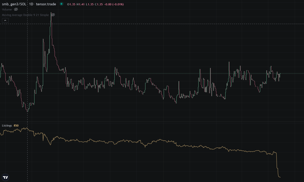The image size is (304, 182).
Task: Select the smb_gen3/SOL symbol title
Action: (14, 4)
